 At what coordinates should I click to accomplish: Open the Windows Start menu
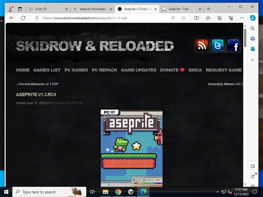(x=6, y=192)
